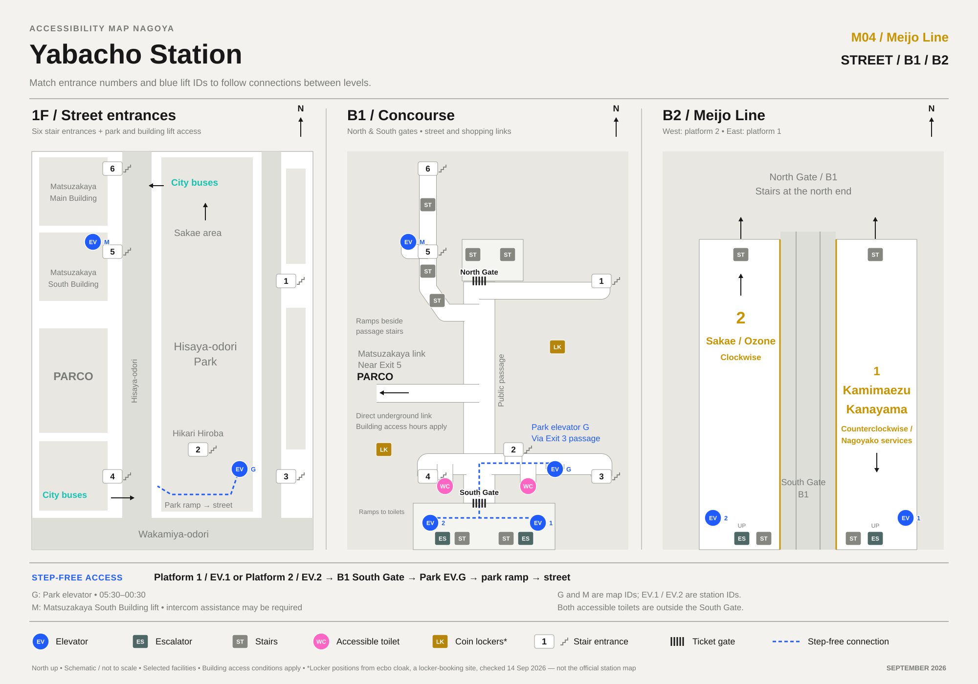Click the 'Hikari Hiroba' label
The image size is (978, 684).
coord(198,433)
